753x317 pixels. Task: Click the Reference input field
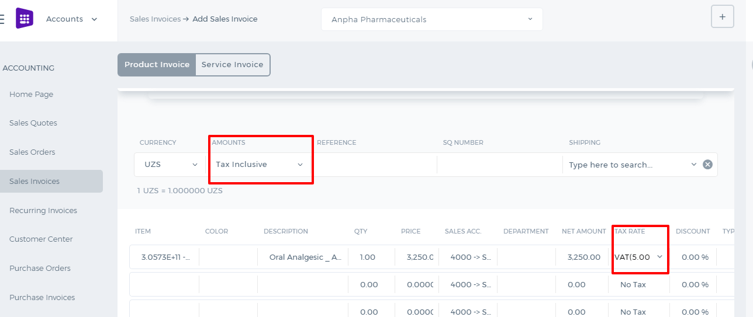[374, 165]
